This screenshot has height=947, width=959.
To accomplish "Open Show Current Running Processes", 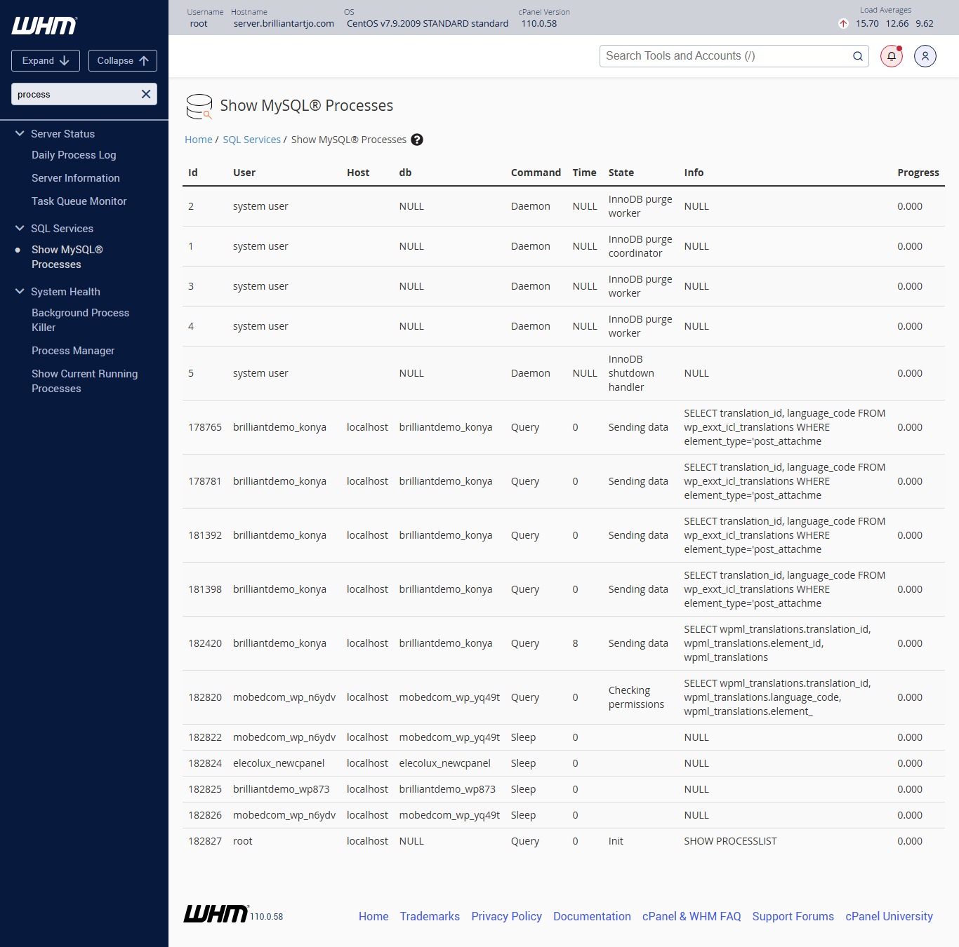I will (85, 381).
